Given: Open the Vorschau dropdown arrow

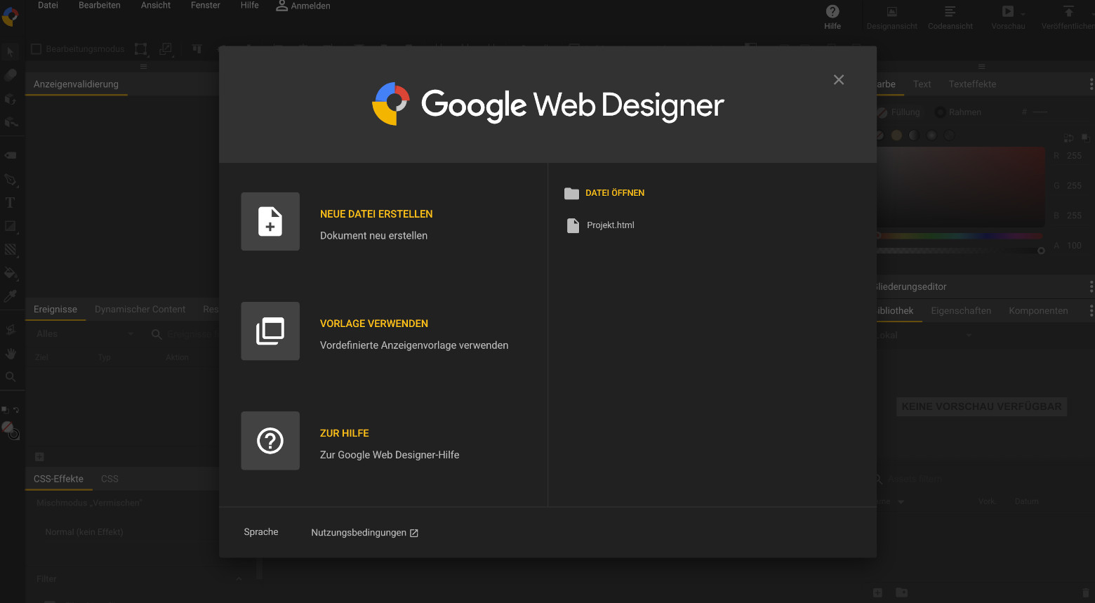Looking at the screenshot, I should pos(1023,14).
